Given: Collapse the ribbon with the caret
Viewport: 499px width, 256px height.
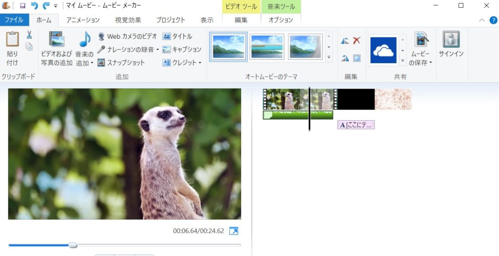Looking at the screenshot, I should point(481,20).
